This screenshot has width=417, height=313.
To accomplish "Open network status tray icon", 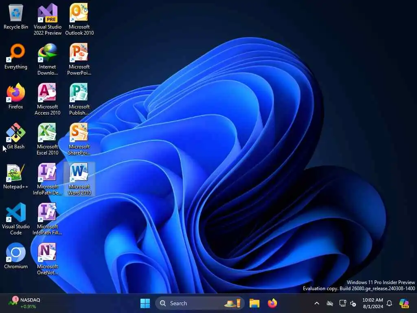I will point(342,303).
